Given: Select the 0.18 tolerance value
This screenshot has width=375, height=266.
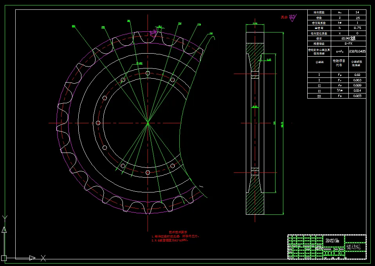Looking at the screenshot, I should click(x=357, y=75).
